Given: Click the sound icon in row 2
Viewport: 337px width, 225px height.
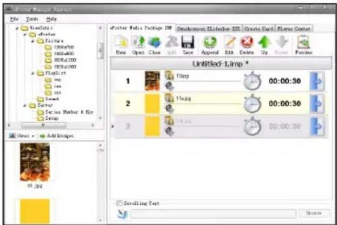Looking at the screenshot, I should 169,109.
